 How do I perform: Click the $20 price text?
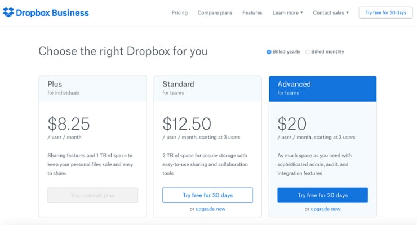pos(292,124)
